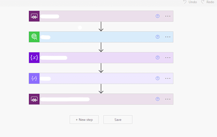
Task: Show more options for the final PowerApps step
Action: (168, 99)
